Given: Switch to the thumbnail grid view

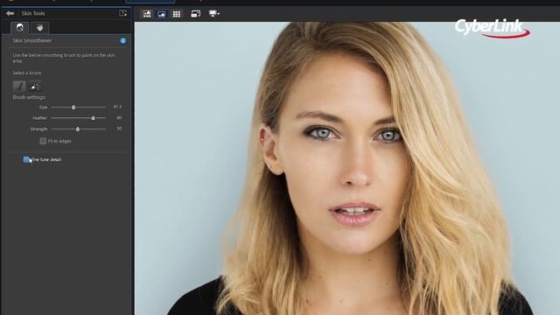Looking at the screenshot, I should (x=177, y=14).
